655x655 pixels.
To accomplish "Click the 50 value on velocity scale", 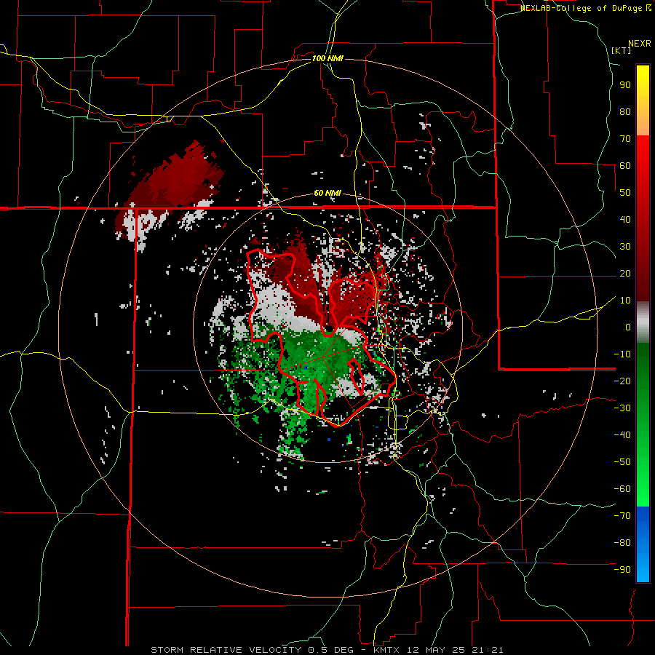I will [x=625, y=193].
